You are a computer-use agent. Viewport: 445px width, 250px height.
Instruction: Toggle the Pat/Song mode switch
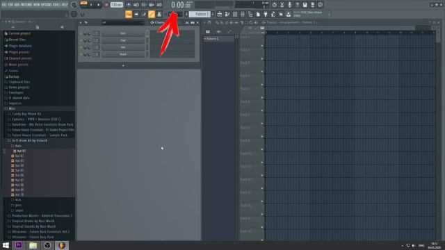83,5
